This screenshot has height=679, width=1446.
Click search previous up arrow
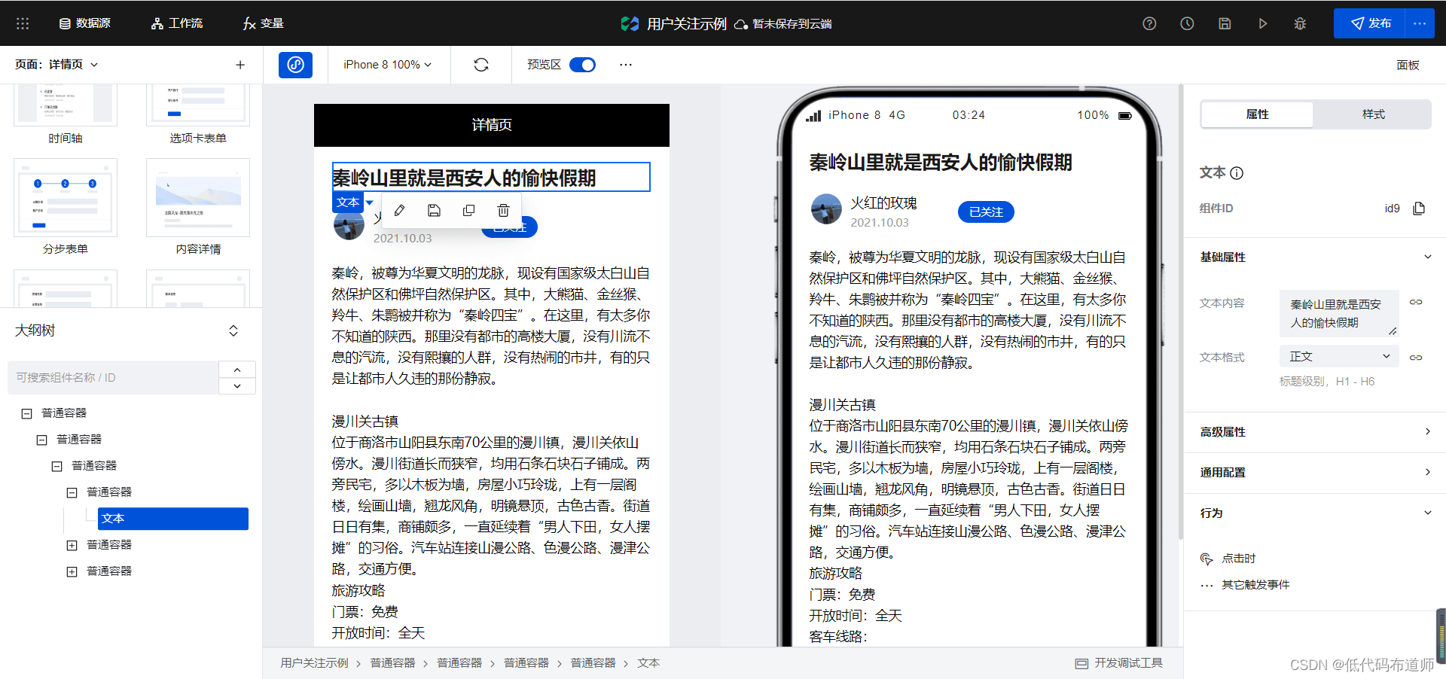tap(237, 370)
